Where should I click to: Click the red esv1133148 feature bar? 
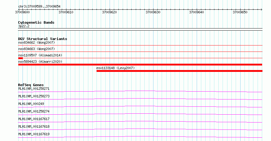point(179,71)
